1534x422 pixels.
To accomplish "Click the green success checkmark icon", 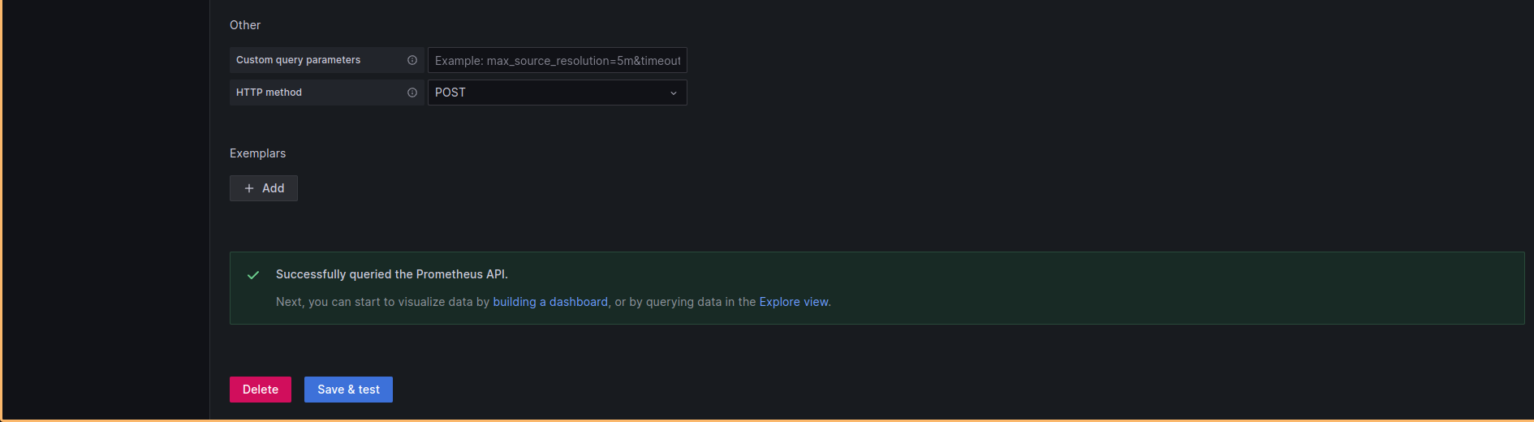I will point(253,275).
